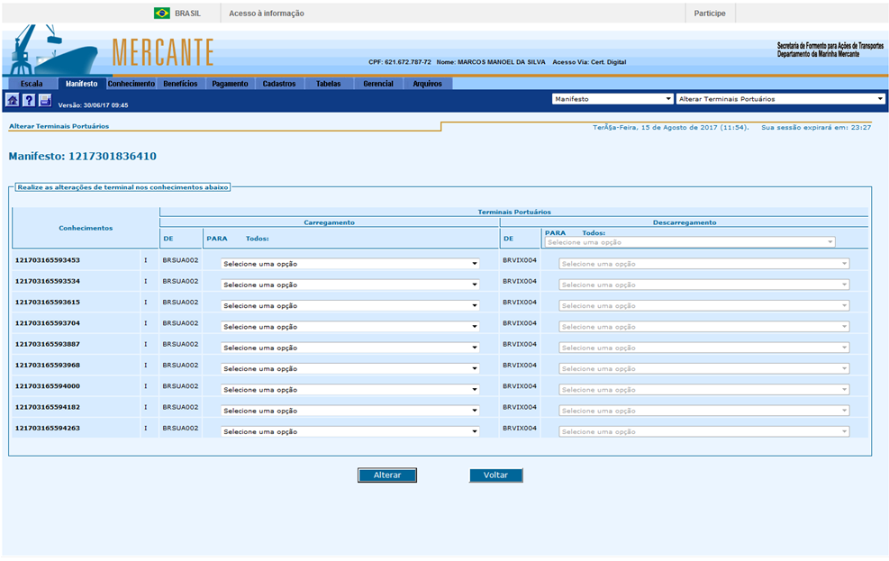Click the print icon in the toolbar
This screenshot has height=561, width=889.
(45, 100)
